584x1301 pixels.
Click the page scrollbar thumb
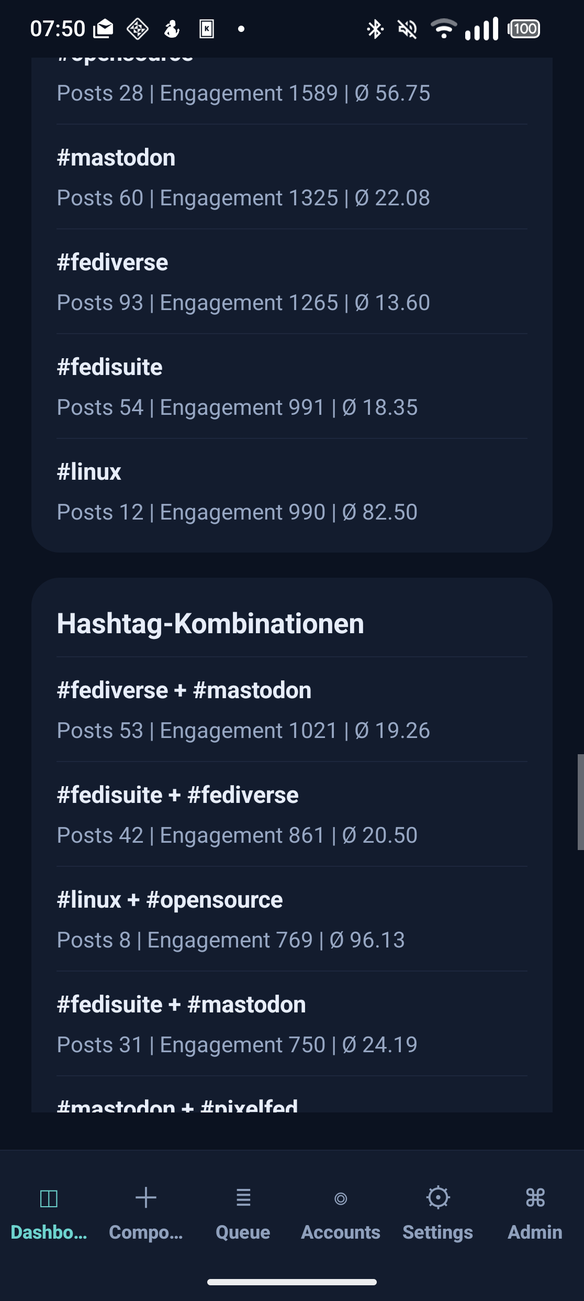(580, 802)
